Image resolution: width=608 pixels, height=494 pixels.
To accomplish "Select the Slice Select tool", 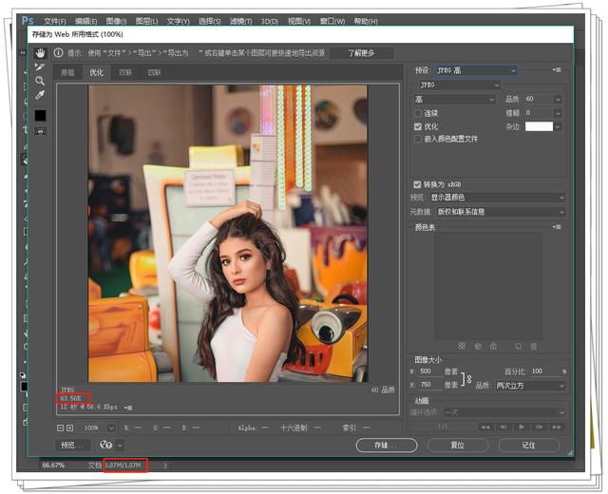I will point(40,66).
